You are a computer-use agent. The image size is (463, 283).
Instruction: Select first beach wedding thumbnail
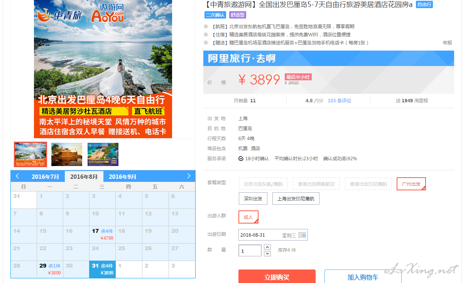(x=30, y=154)
